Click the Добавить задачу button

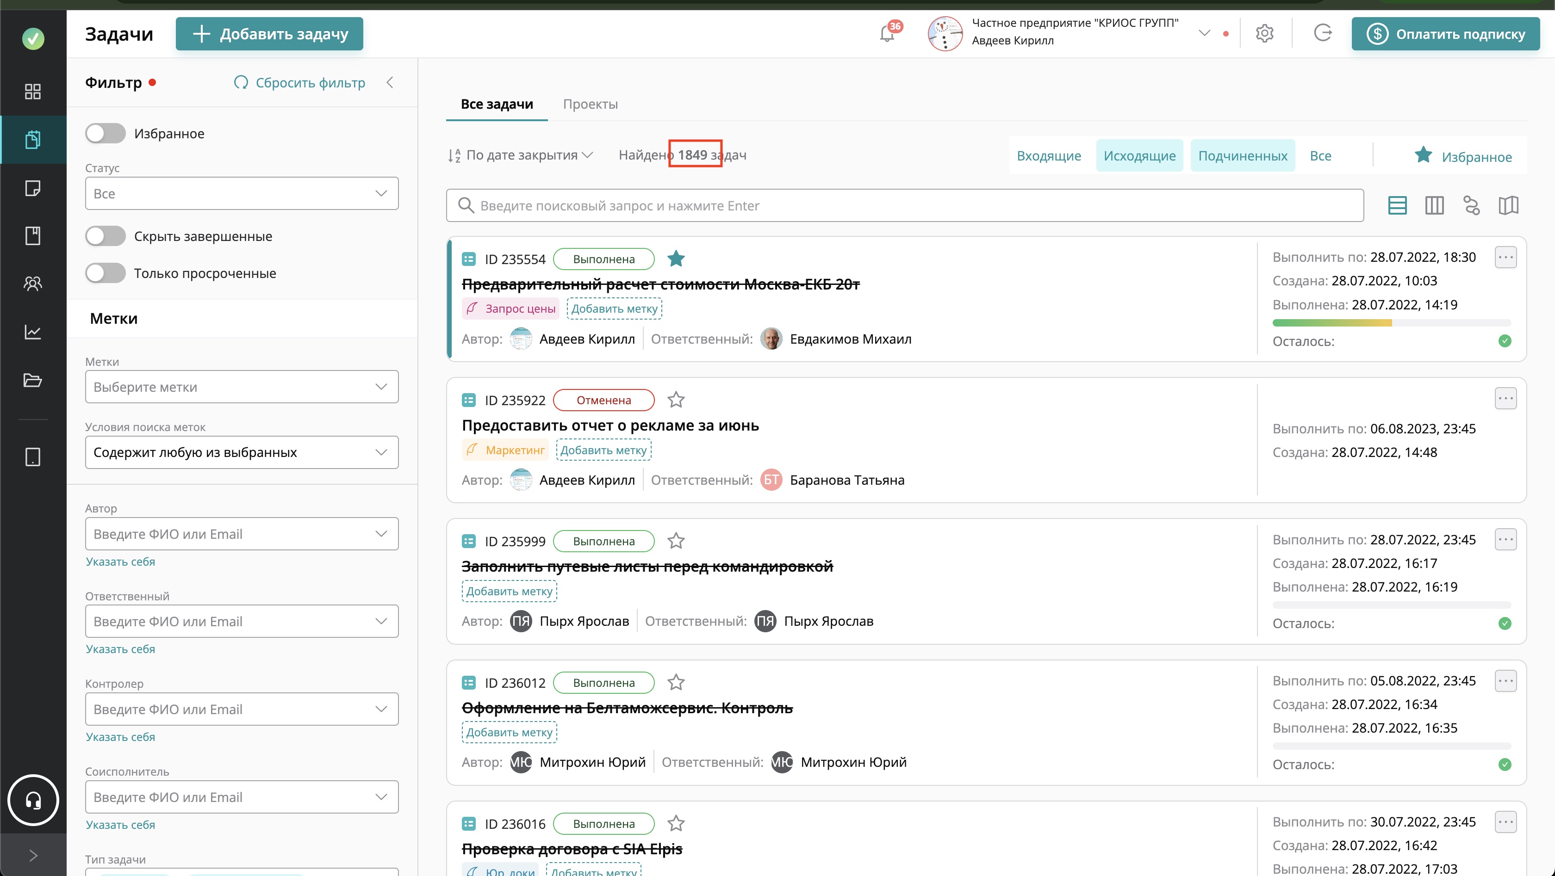point(270,34)
